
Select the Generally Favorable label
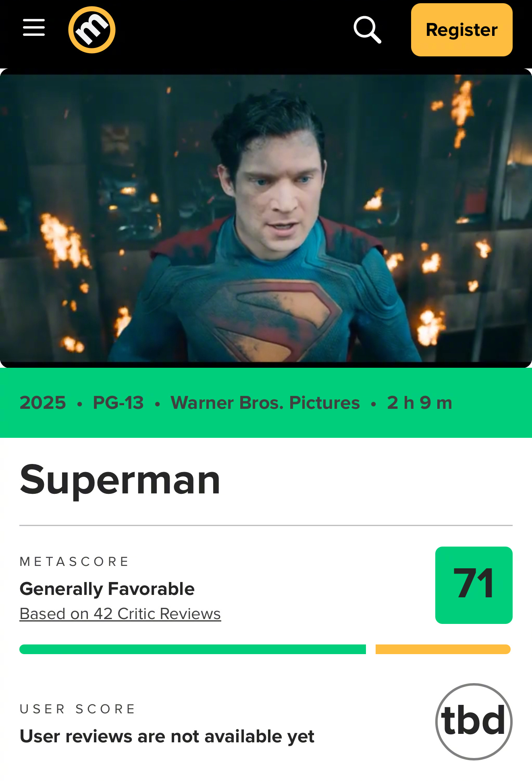pyautogui.click(x=107, y=589)
